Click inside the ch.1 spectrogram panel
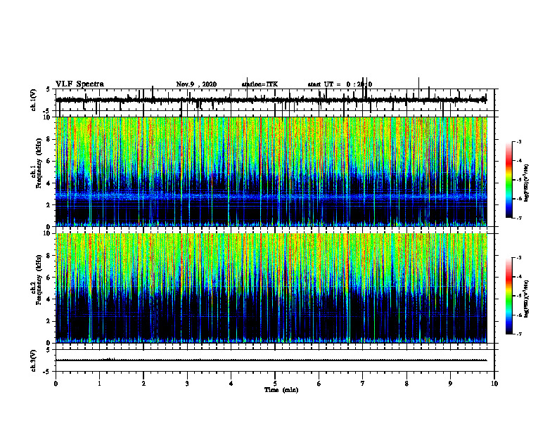The image size is (557, 430). coord(271,171)
